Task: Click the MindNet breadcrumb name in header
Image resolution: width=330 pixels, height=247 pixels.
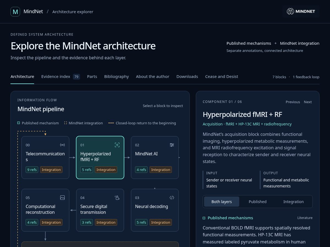Action: pyautogui.click(x=33, y=12)
